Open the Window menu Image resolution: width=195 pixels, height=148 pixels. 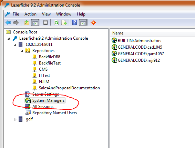click(x=64, y=14)
